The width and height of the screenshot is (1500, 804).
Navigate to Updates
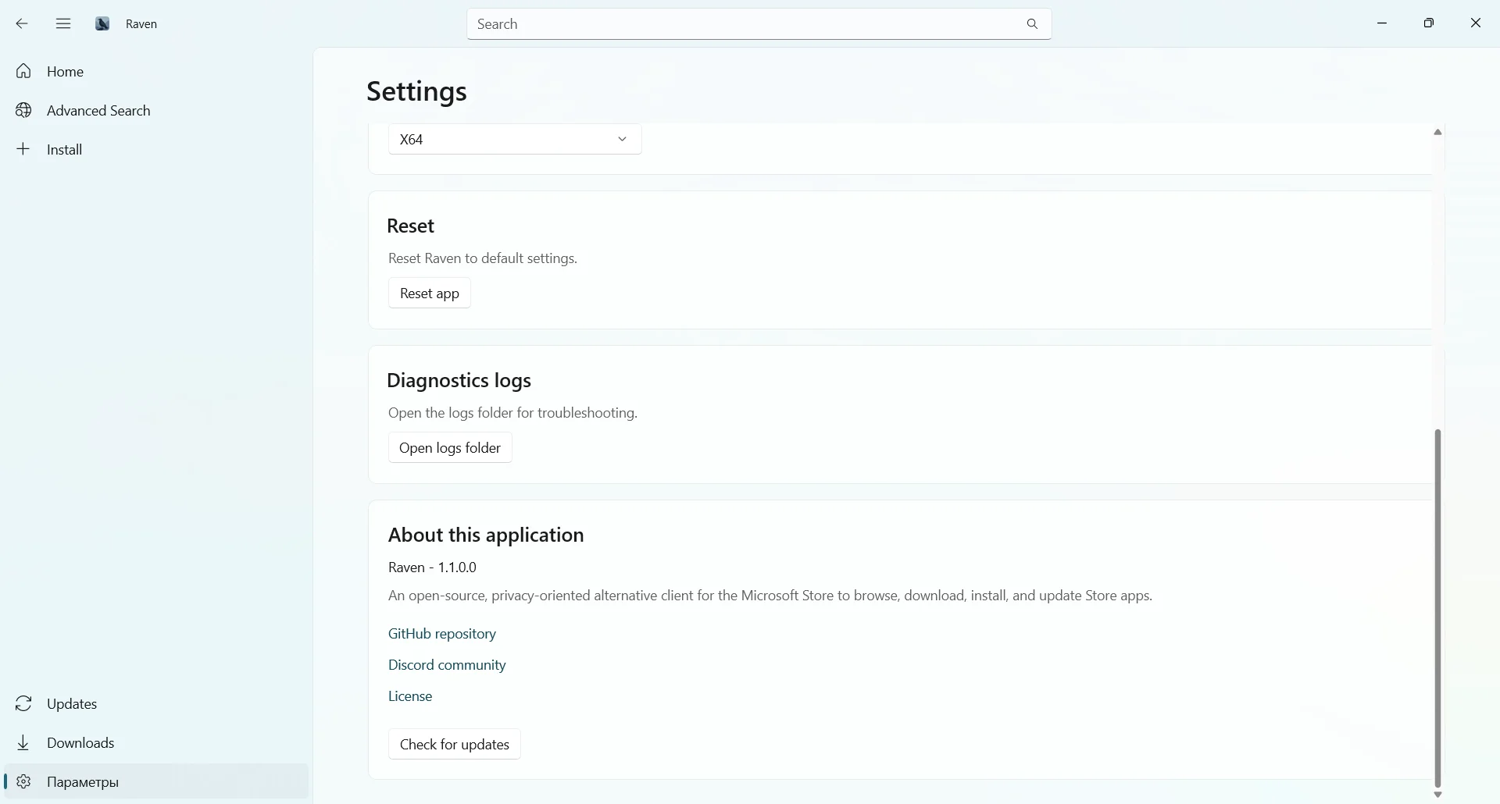[156, 704]
